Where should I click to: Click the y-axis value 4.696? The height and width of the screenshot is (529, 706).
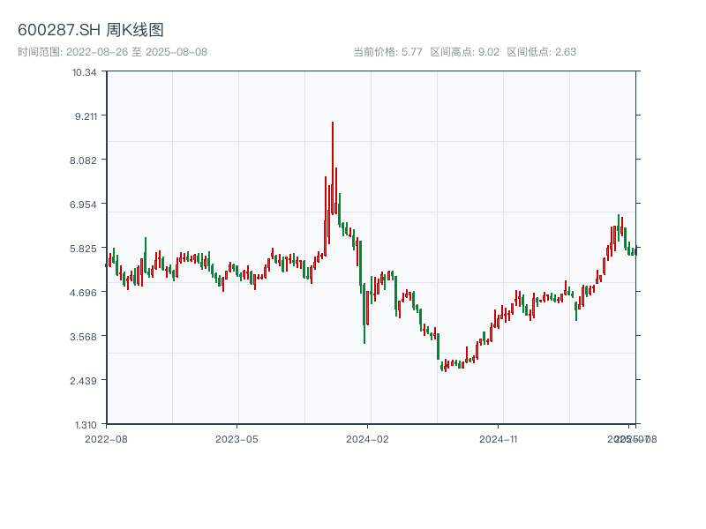click(83, 293)
